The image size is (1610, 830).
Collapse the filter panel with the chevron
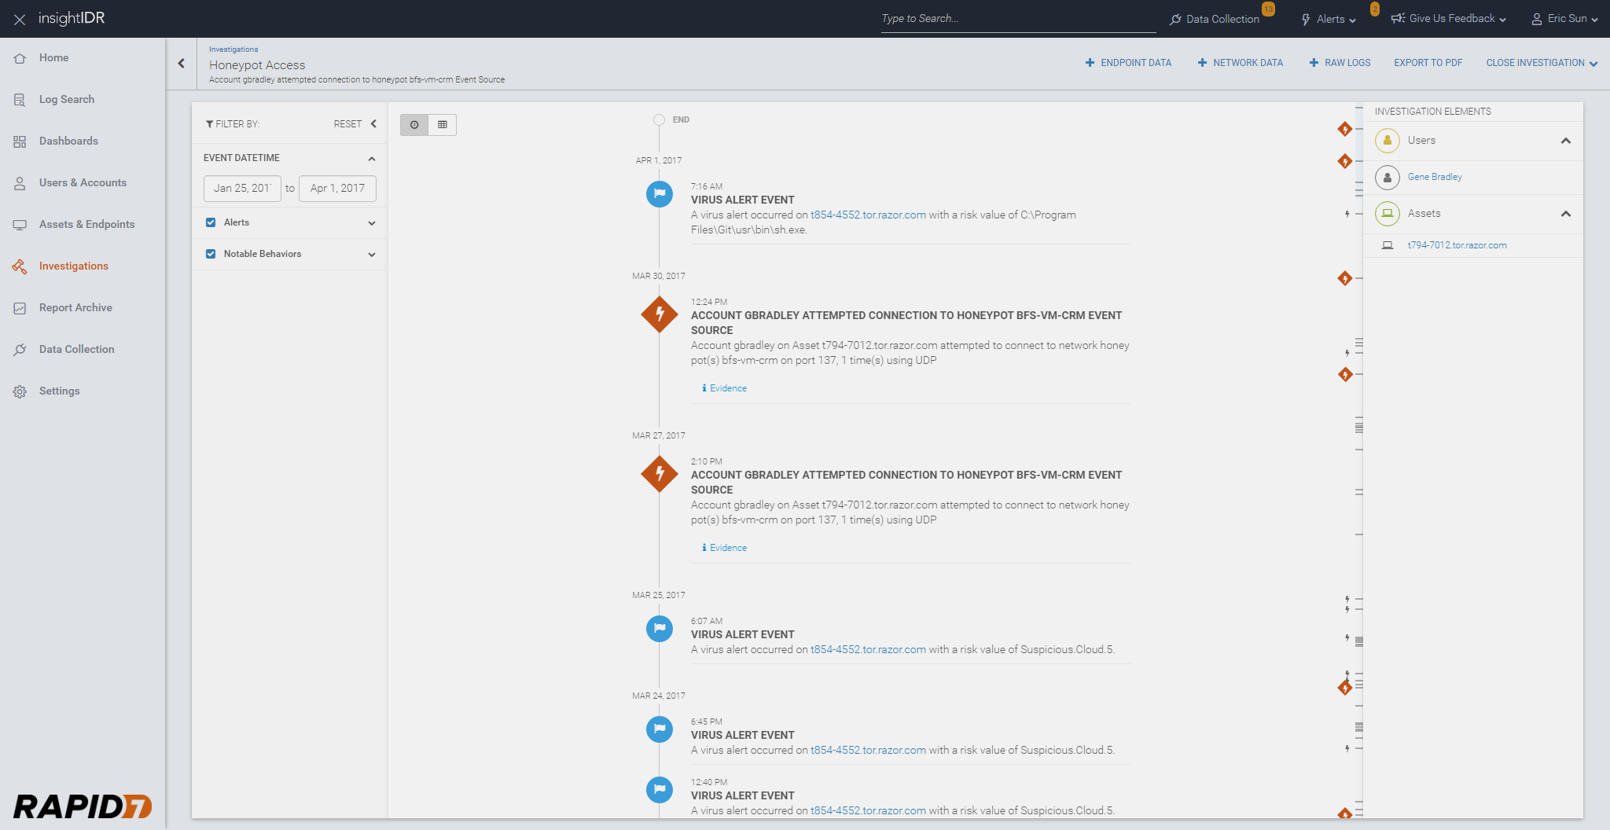374,124
